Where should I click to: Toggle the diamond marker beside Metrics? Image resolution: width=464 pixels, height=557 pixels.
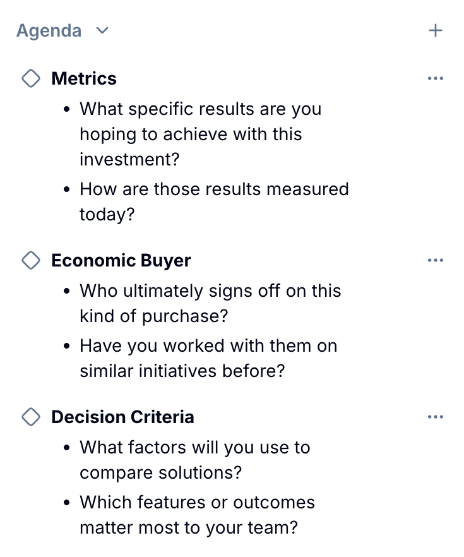[x=30, y=78]
